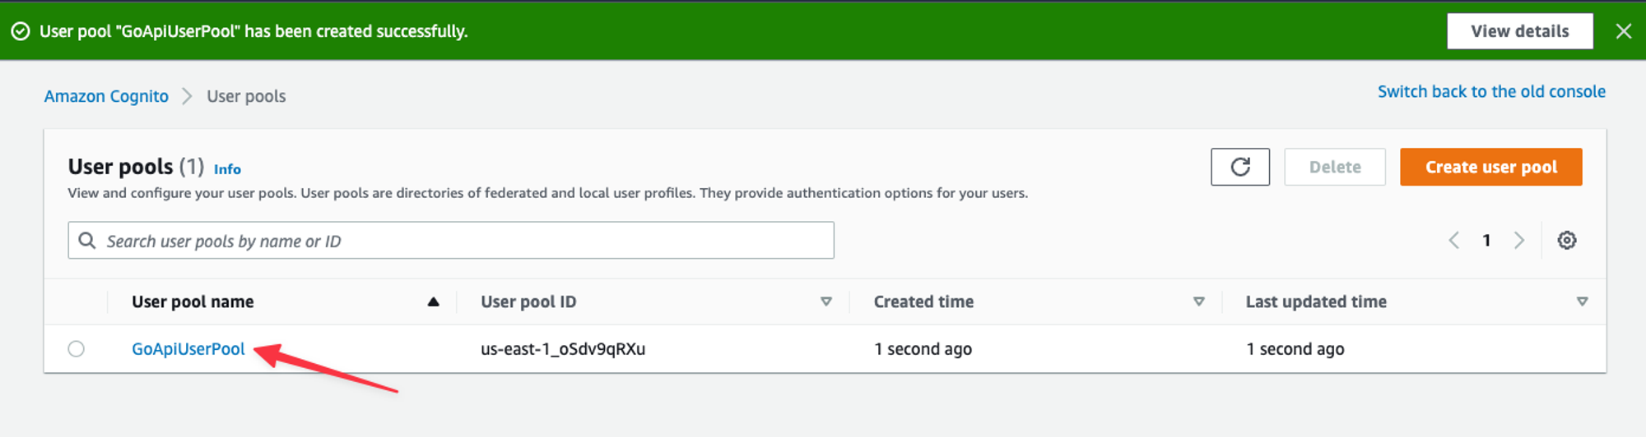Dismiss the success notification banner
The width and height of the screenshot is (1646, 437).
tap(1623, 31)
